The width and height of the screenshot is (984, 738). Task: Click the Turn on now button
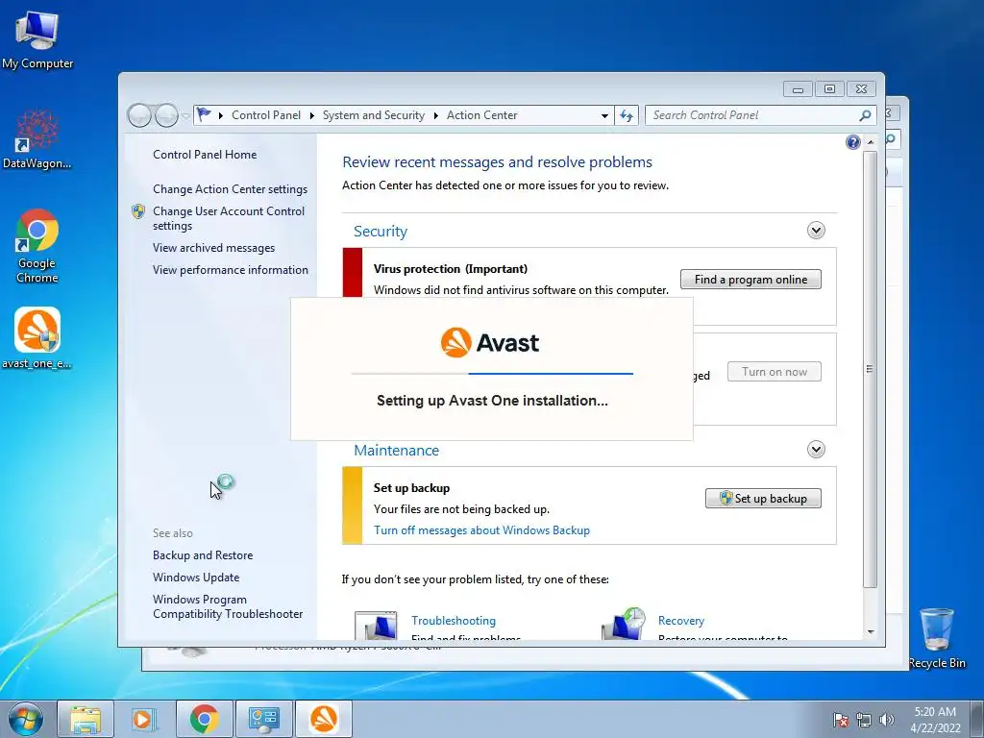(x=775, y=372)
